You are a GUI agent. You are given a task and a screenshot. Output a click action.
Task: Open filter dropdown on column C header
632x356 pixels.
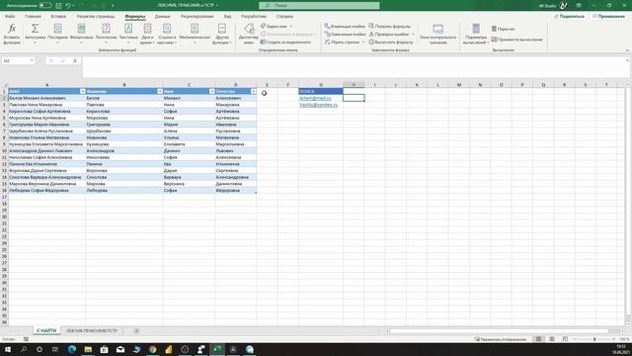pos(212,91)
